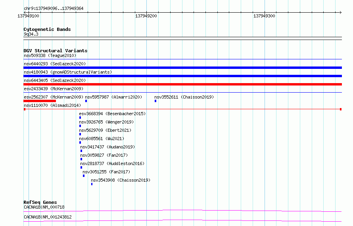Click variant label nsv6440293 (Sedlazeck2020)
The width and height of the screenshot is (353, 226).
tap(55, 64)
